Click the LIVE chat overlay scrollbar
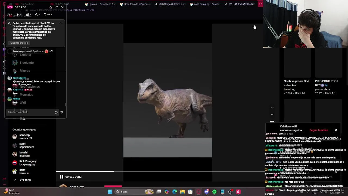This screenshot has width=348, height=196. click(66, 105)
